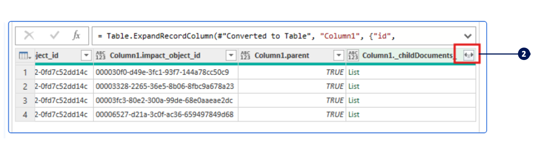
Task: Click the impact_object_id cell starting with 00003fc3
Action: pos(164,100)
